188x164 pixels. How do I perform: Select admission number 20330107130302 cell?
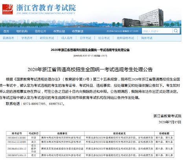[x=17, y=138]
